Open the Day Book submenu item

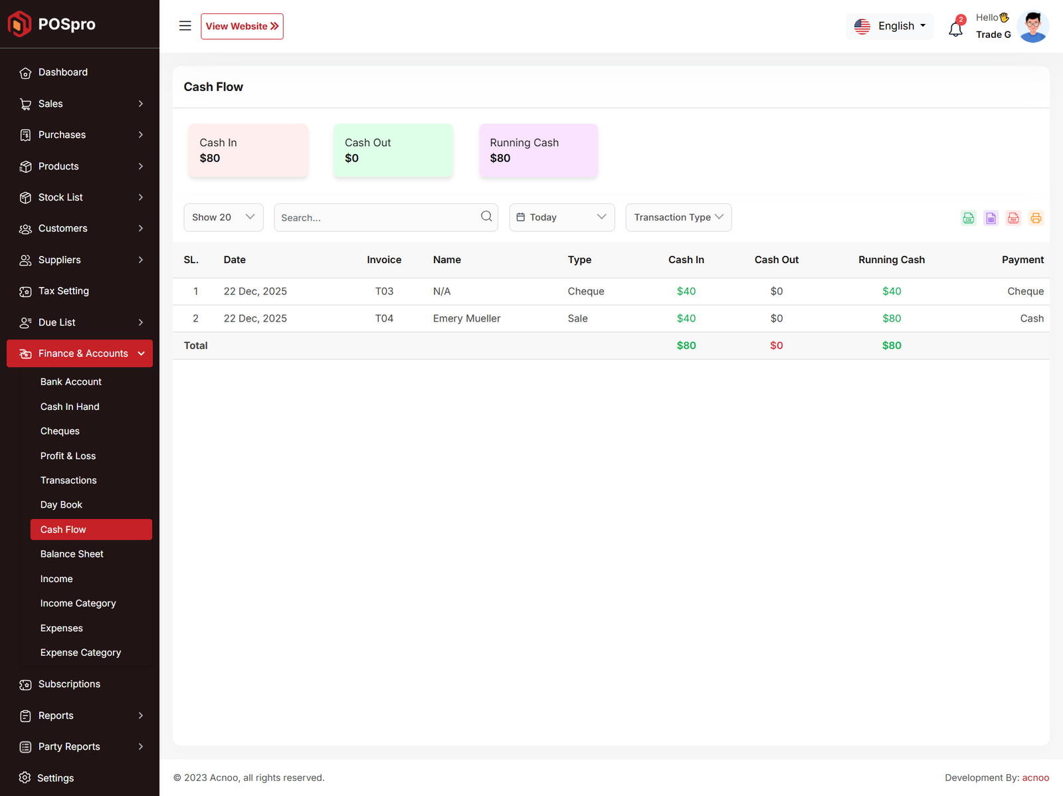tap(61, 505)
